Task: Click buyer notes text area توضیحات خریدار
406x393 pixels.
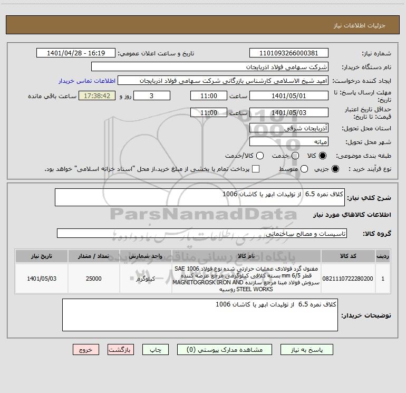Action: pyautogui.click(x=200, y=315)
